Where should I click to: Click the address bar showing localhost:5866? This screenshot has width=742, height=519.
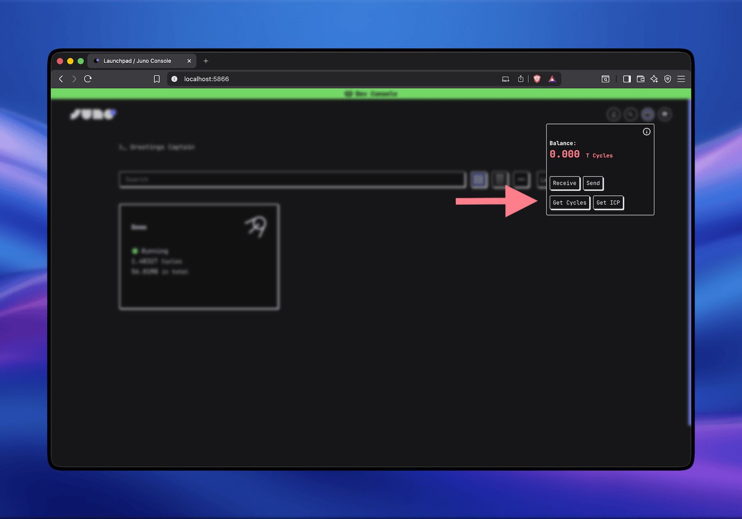point(207,79)
